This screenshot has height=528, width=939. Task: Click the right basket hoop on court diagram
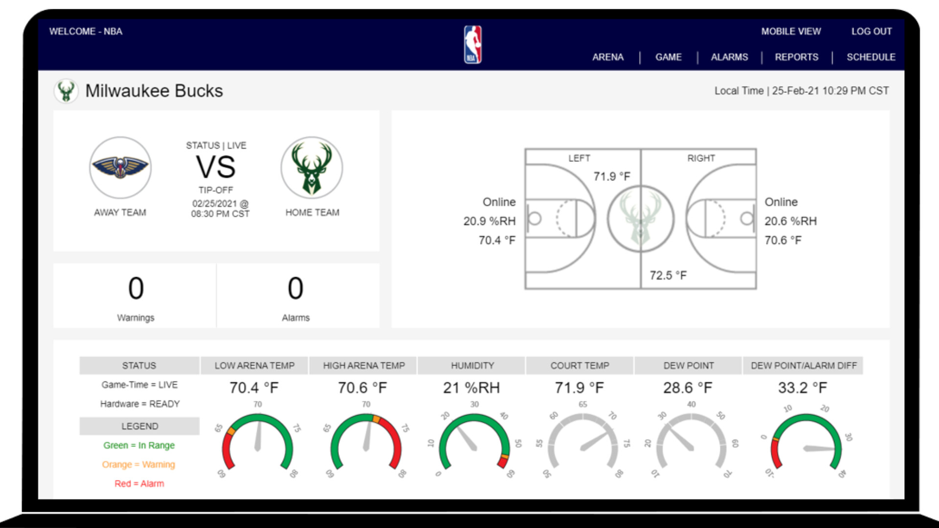point(746,219)
